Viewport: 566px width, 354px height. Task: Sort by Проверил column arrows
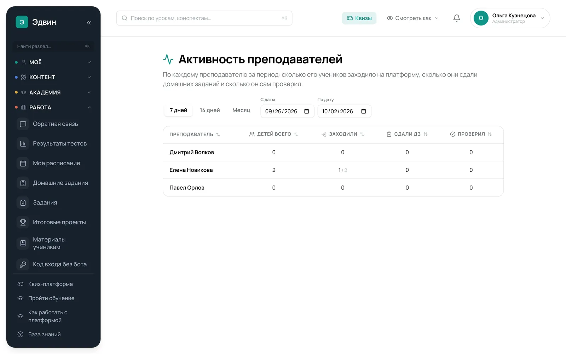tap(490, 134)
